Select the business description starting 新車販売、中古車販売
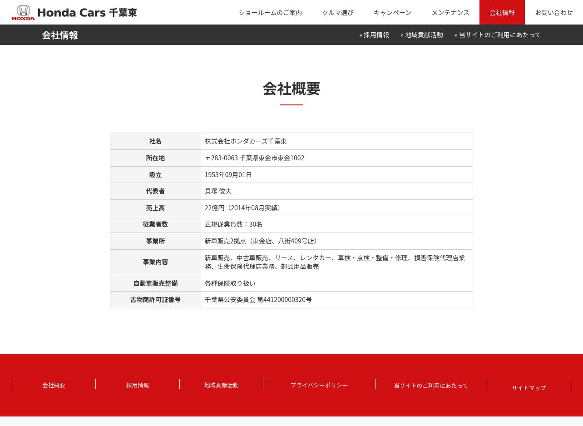Image resolution: width=583 pixels, height=426 pixels. tap(335, 262)
